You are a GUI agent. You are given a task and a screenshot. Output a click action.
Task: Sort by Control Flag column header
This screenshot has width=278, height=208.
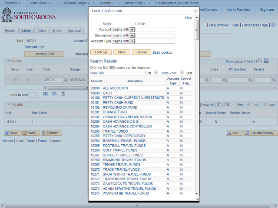[x=186, y=81]
